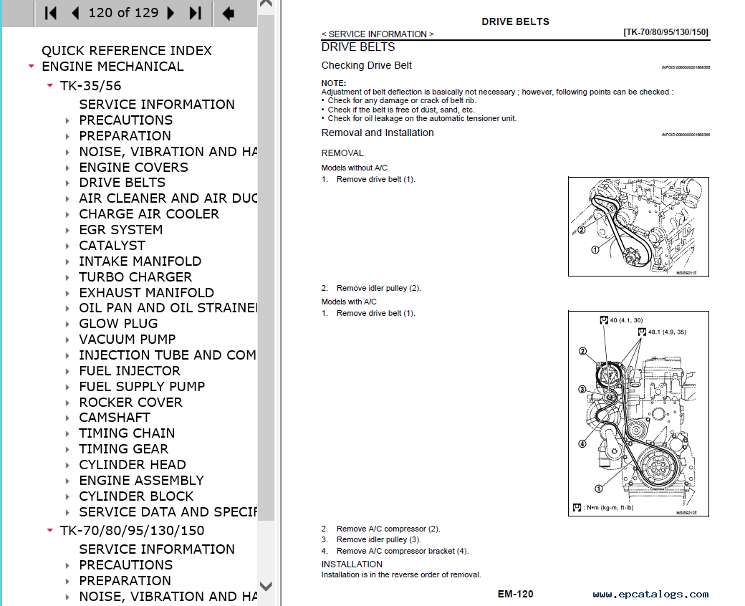The image size is (745, 606).
Task: Click the EM-120 page number
Action: pyautogui.click(x=516, y=594)
